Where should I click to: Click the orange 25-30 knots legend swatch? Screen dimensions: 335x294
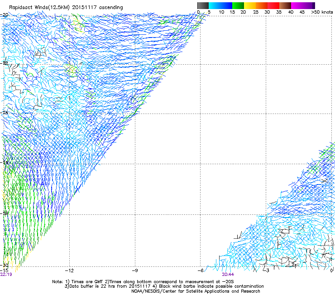click(x=262, y=5)
